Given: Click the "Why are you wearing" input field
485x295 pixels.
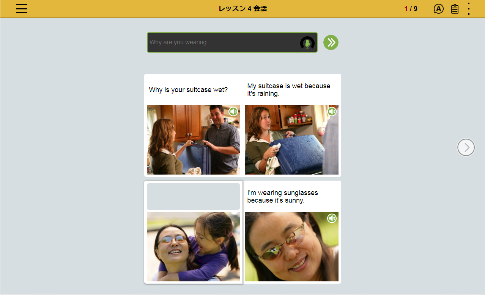Looking at the screenshot, I should [x=222, y=42].
